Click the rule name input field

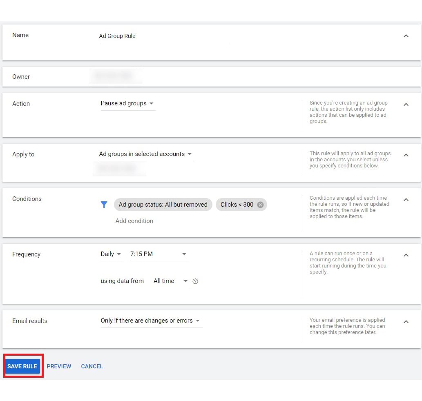(x=164, y=36)
